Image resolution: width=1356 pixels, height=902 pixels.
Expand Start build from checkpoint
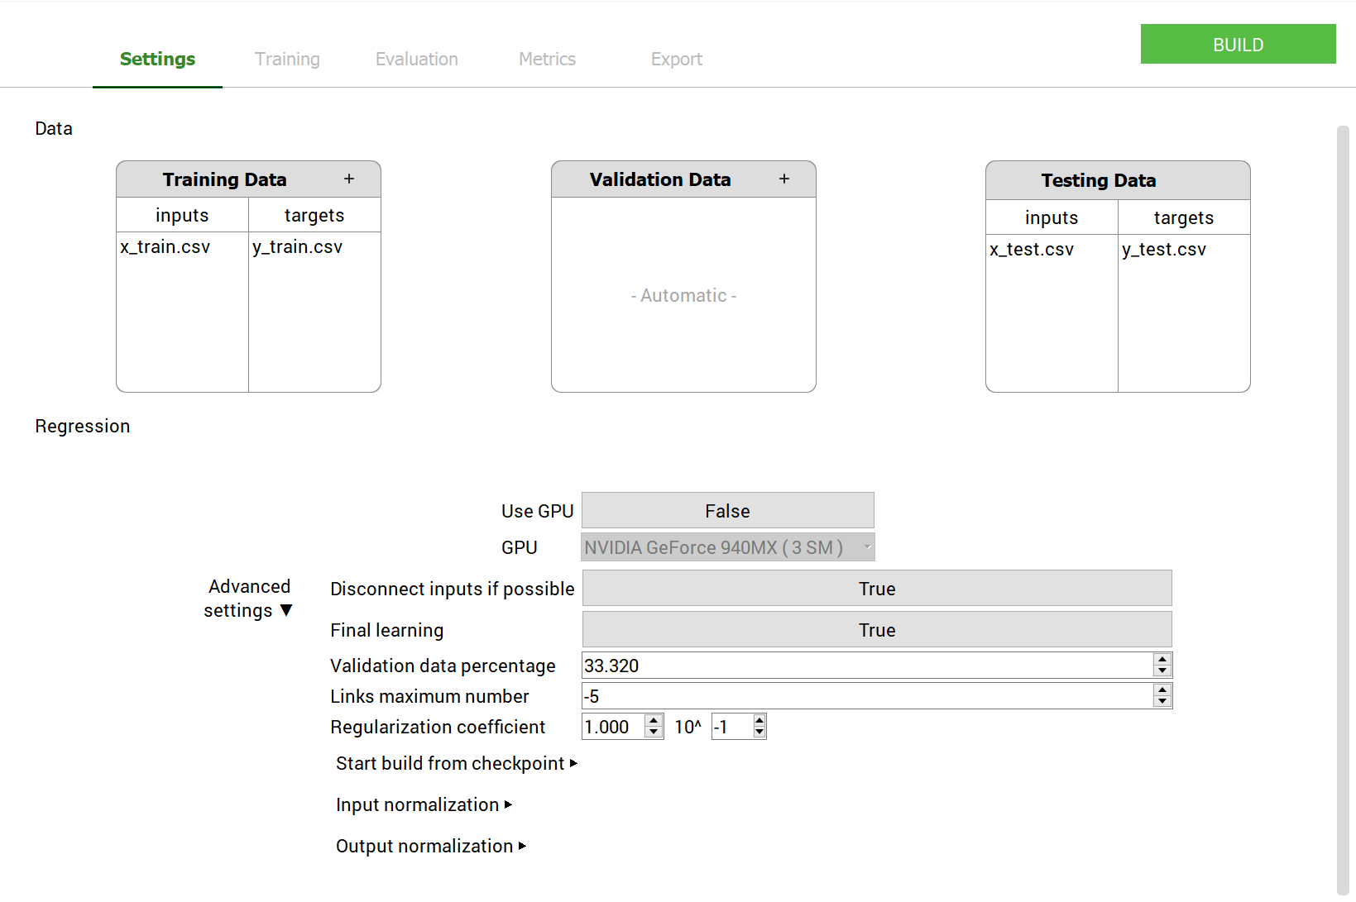coord(573,763)
